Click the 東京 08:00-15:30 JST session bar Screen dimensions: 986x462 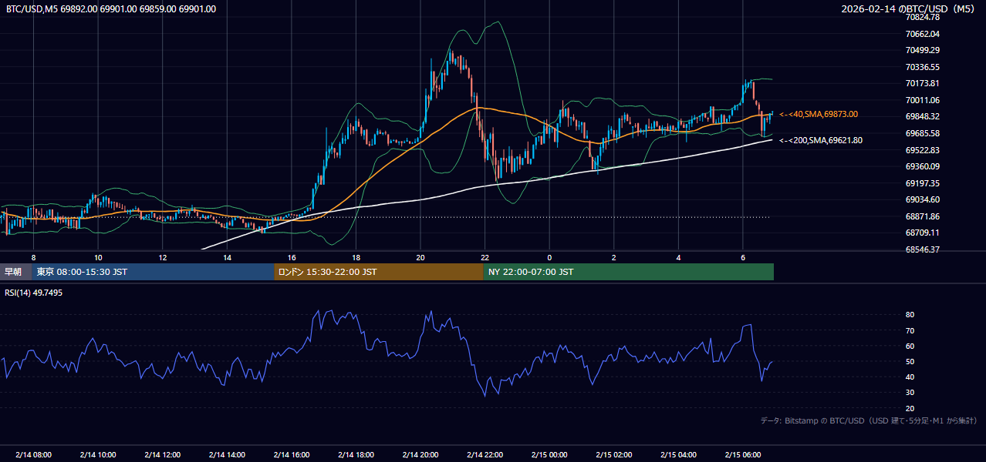click(x=153, y=272)
